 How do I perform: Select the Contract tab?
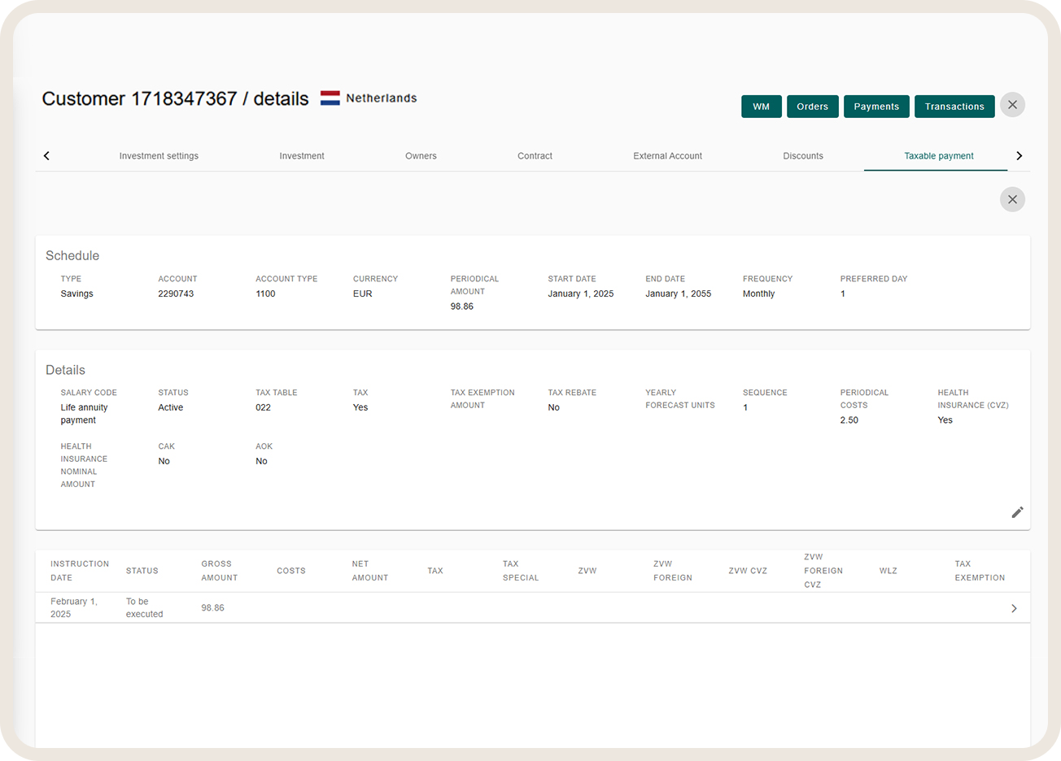[535, 155]
